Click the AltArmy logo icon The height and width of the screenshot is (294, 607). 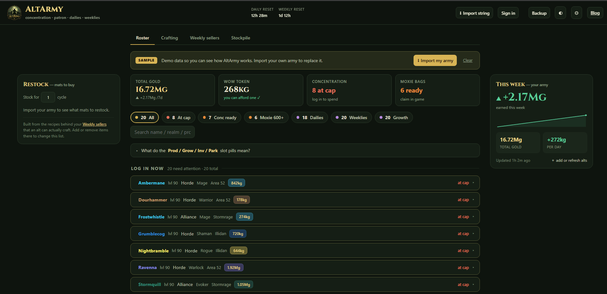[14, 13]
